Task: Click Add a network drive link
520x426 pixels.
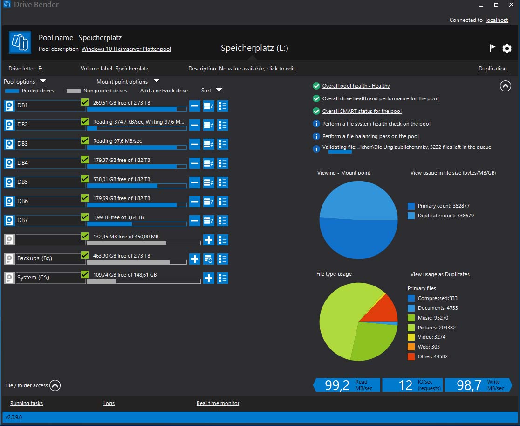Action: pyautogui.click(x=164, y=91)
